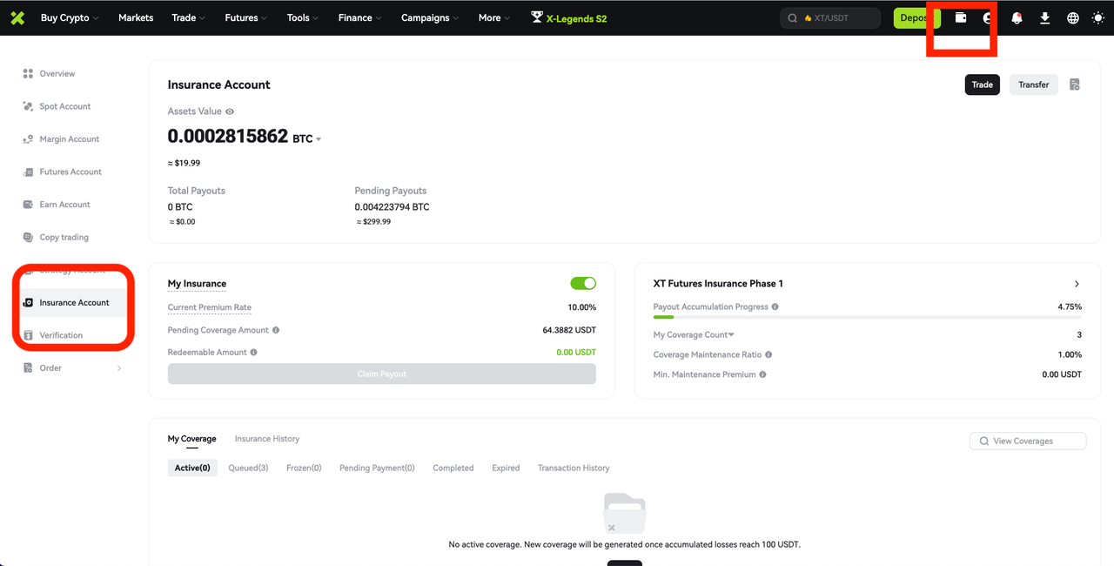Click info icon beside Min. Maintenance Premium
The height and width of the screenshot is (566, 1114).
[762, 374]
